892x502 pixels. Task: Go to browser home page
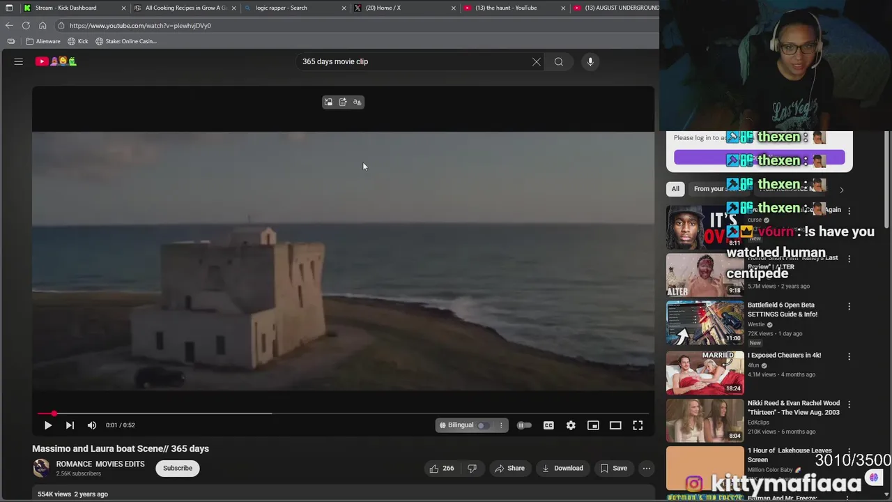(43, 26)
